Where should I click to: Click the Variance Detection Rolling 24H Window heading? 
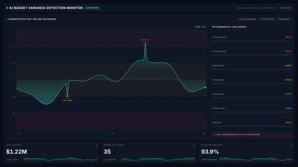click(32, 19)
